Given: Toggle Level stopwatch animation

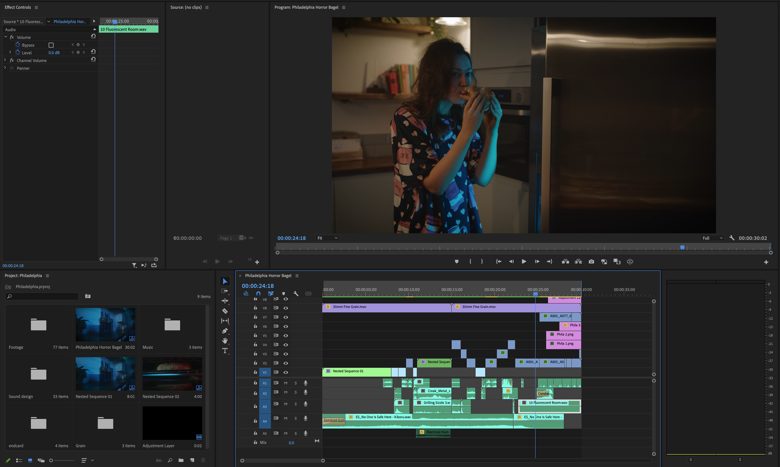Looking at the screenshot, I should pos(18,52).
